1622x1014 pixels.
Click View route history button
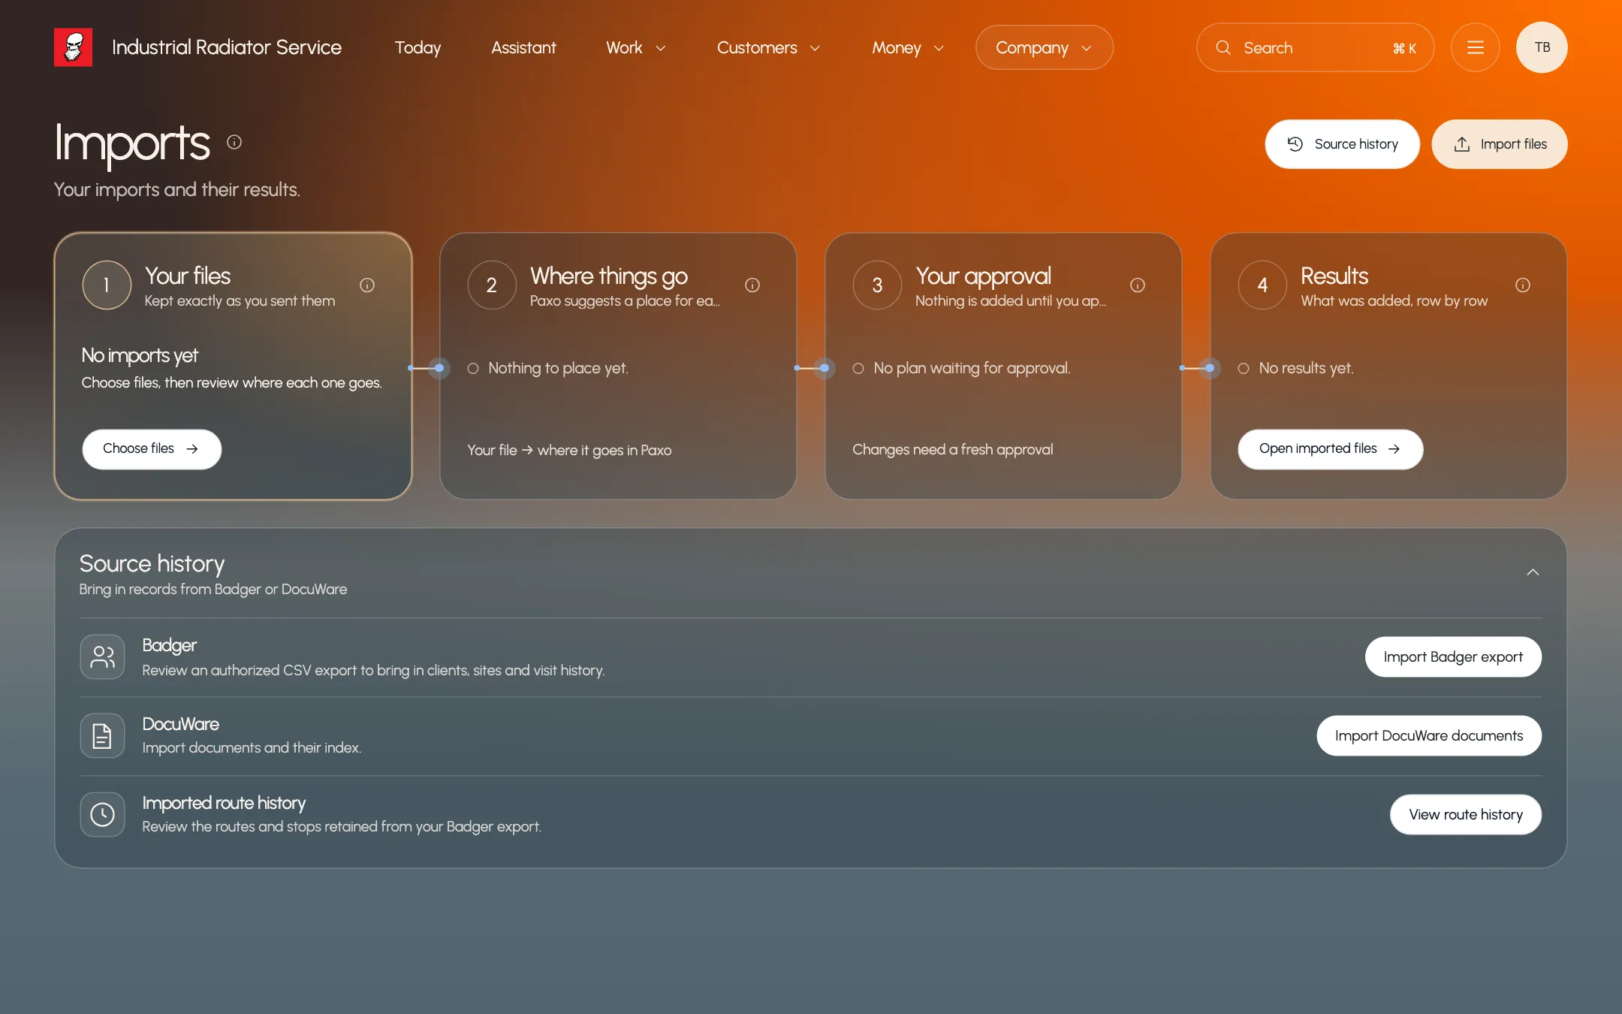click(1466, 814)
